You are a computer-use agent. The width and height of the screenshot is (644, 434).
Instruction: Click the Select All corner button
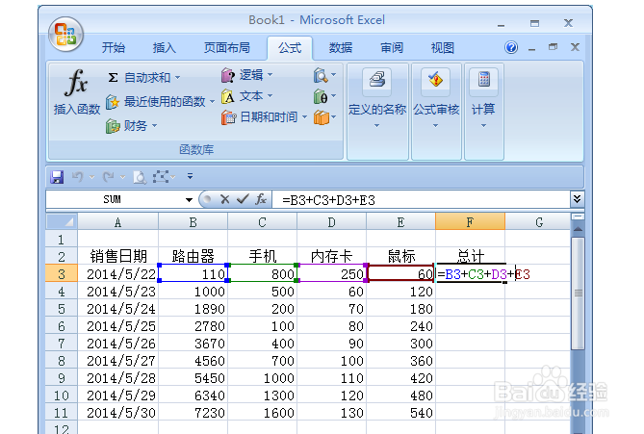pos(62,221)
